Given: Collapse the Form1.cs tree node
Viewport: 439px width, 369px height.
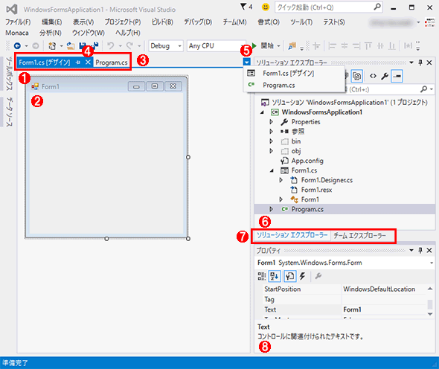Looking at the screenshot, I should coord(272,170).
